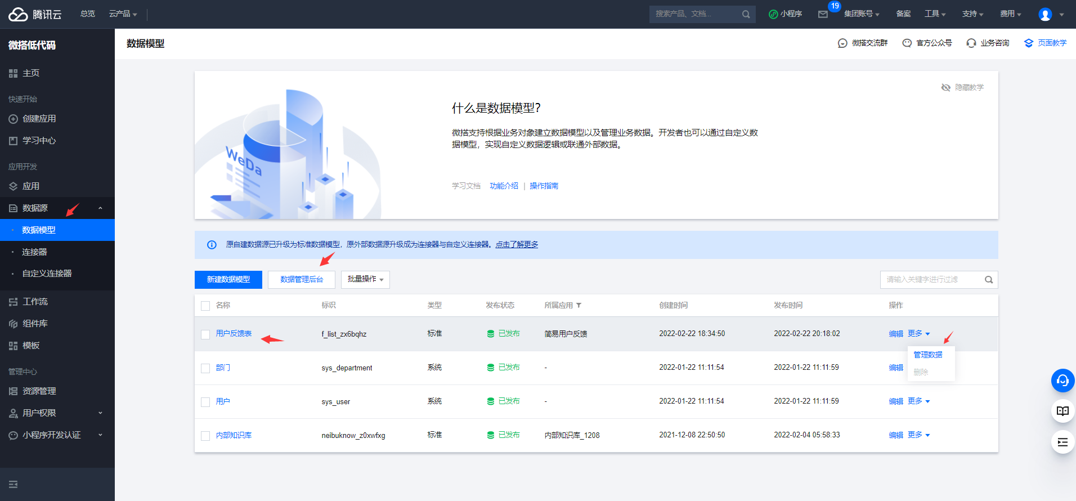Click 编辑 for 内部知识库 row
This screenshot has height=501, width=1076.
(896, 435)
